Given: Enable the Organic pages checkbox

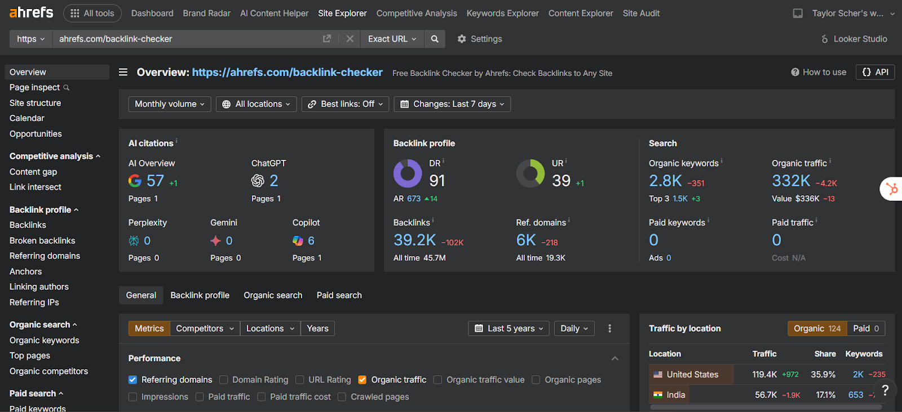Looking at the screenshot, I should [x=536, y=380].
